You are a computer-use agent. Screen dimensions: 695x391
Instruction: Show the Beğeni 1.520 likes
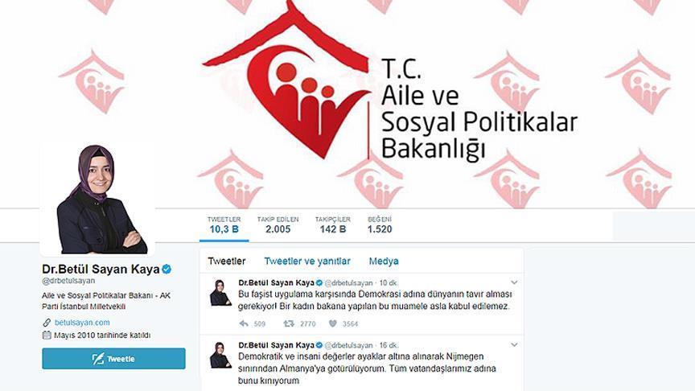[x=380, y=225]
